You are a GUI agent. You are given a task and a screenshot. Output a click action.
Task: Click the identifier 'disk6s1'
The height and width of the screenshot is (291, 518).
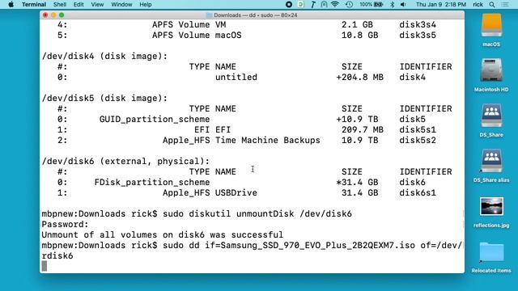coord(418,192)
